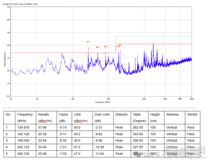Viewport: 209px width, 163px height.
Task: Click the Antenna column header
Action: click(172, 114)
